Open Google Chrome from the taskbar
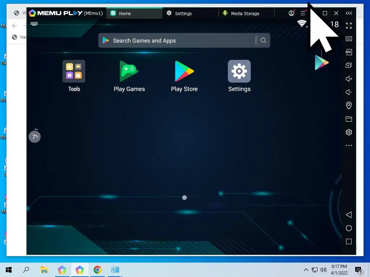This screenshot has height=277, width=370. [97, 270]
